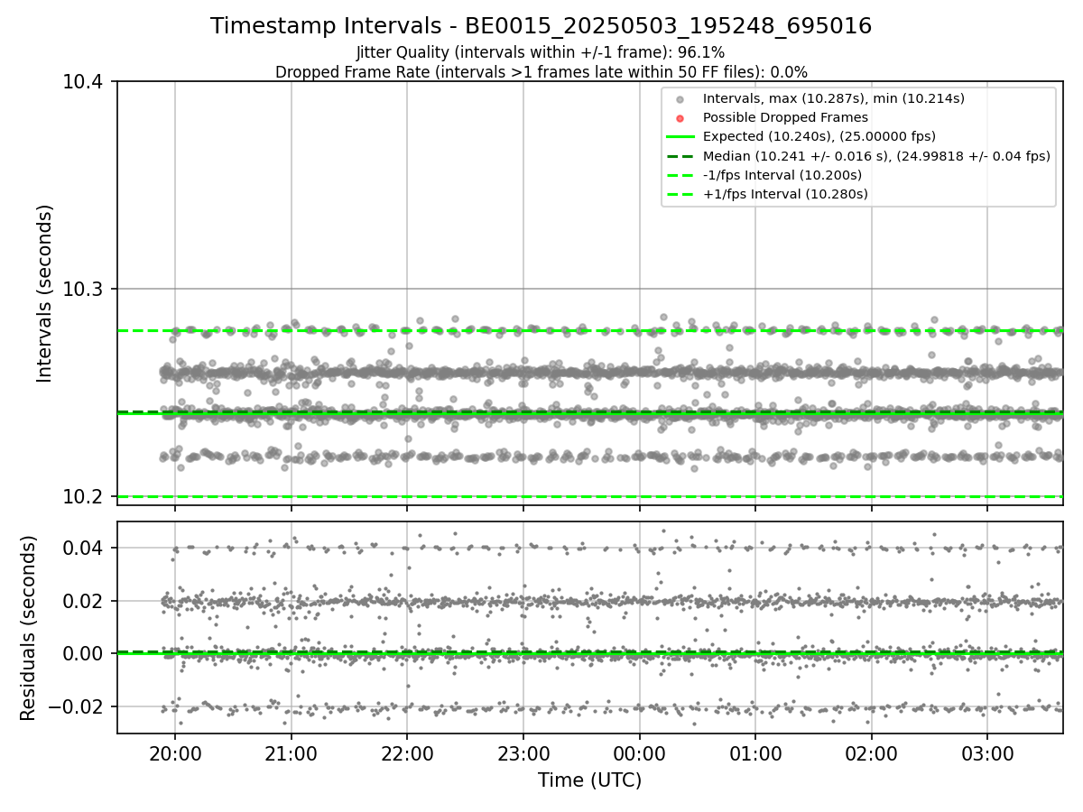The image size is (1083, 812).
Task: Click legend entry starting 'Median (10.241 +/- 0.016 s)'
Action: point(876,156)
